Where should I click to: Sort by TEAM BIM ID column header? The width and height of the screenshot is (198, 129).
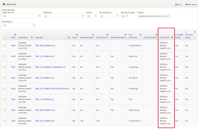[x=23, y=38]
